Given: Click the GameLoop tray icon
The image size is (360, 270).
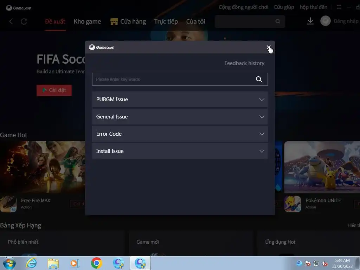Looking at the screenshot, I should (x=299, y=263).
